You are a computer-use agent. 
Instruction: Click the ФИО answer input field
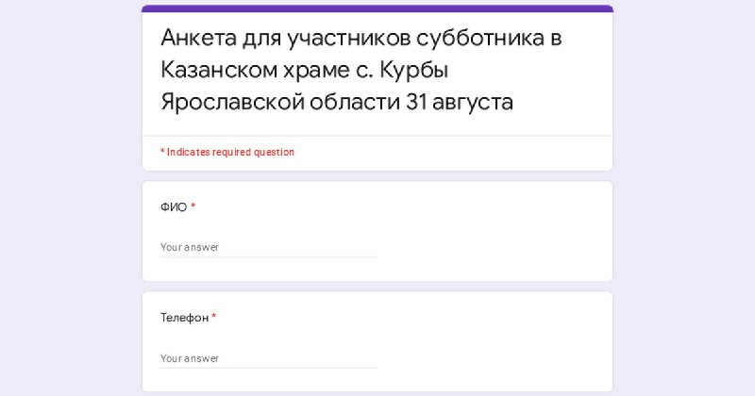(269, 247)
